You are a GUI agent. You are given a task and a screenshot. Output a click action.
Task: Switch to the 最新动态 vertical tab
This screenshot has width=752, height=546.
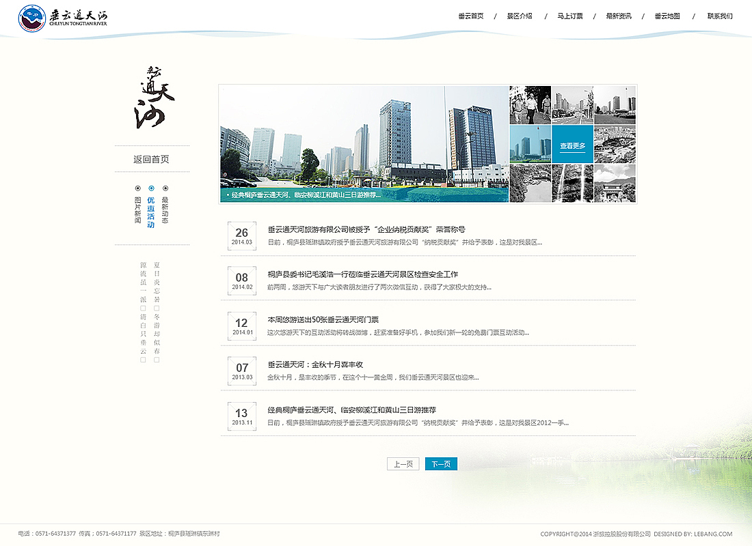(x=165, y=210)
